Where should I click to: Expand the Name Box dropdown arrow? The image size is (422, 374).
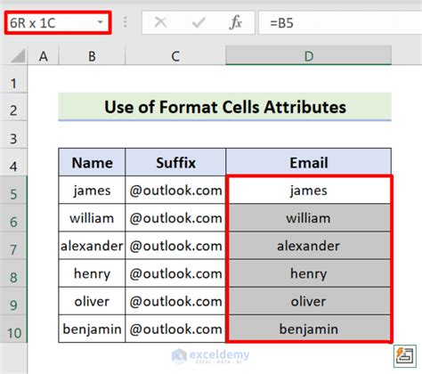[101, 22]
